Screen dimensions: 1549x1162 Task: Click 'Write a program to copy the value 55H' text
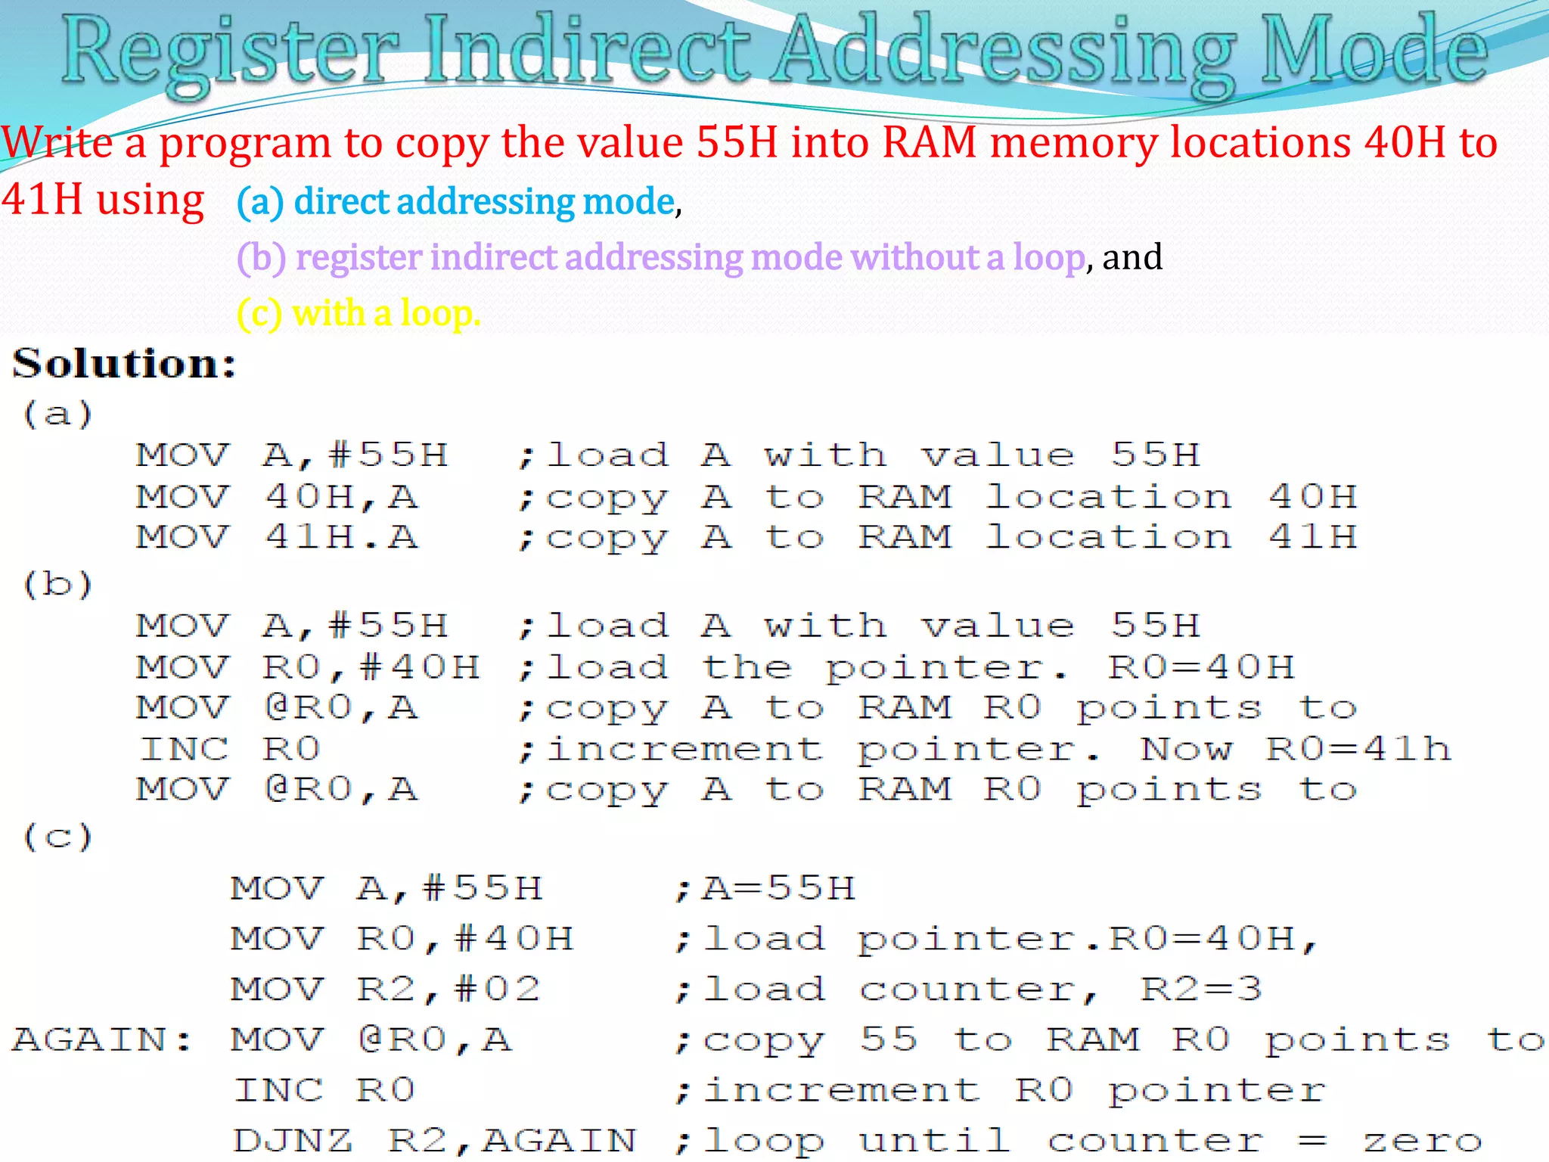(x=389, y=143)
